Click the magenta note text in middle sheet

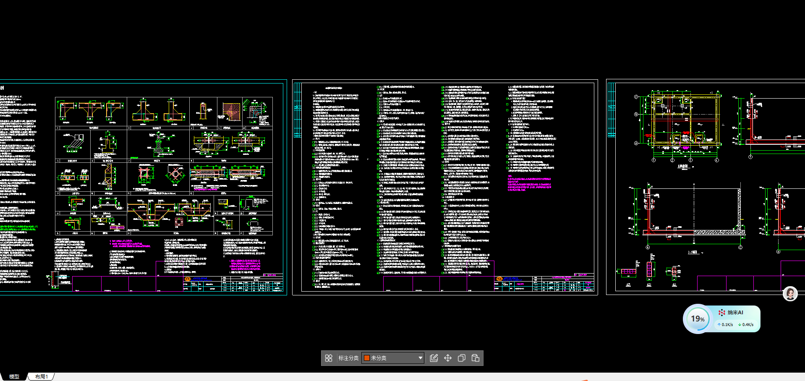point(529,184)
